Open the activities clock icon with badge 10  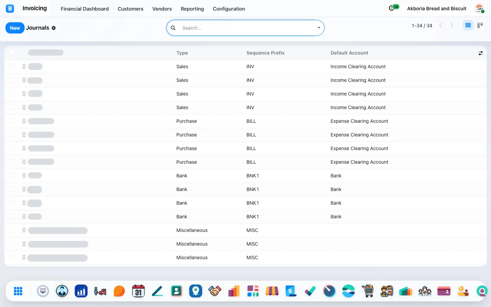393,8
